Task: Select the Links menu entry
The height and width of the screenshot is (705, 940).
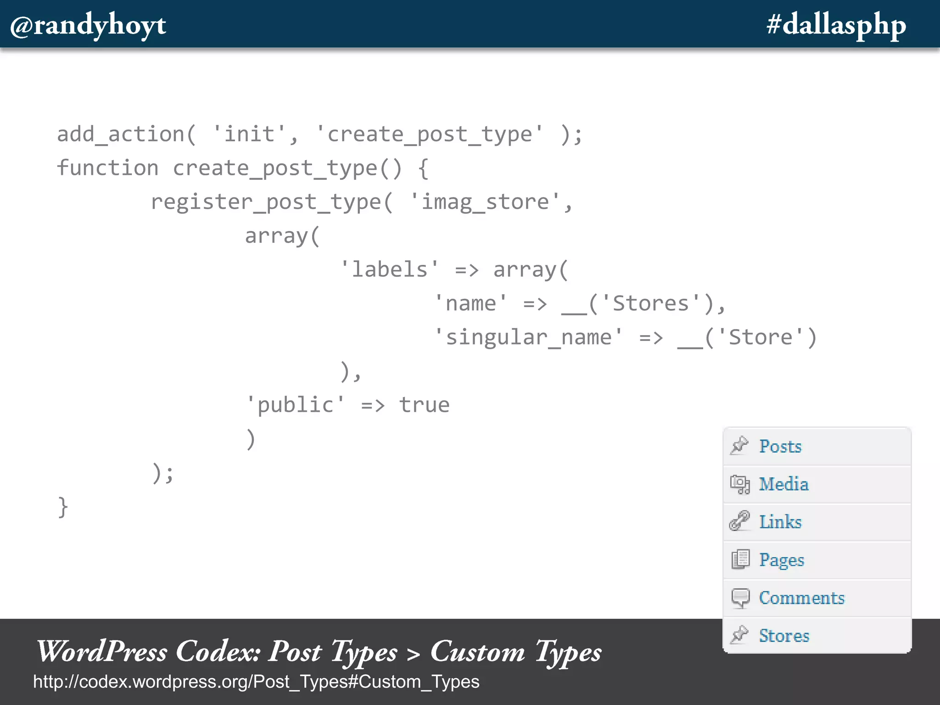Action: pyautogui.click(x=780, y=522)
